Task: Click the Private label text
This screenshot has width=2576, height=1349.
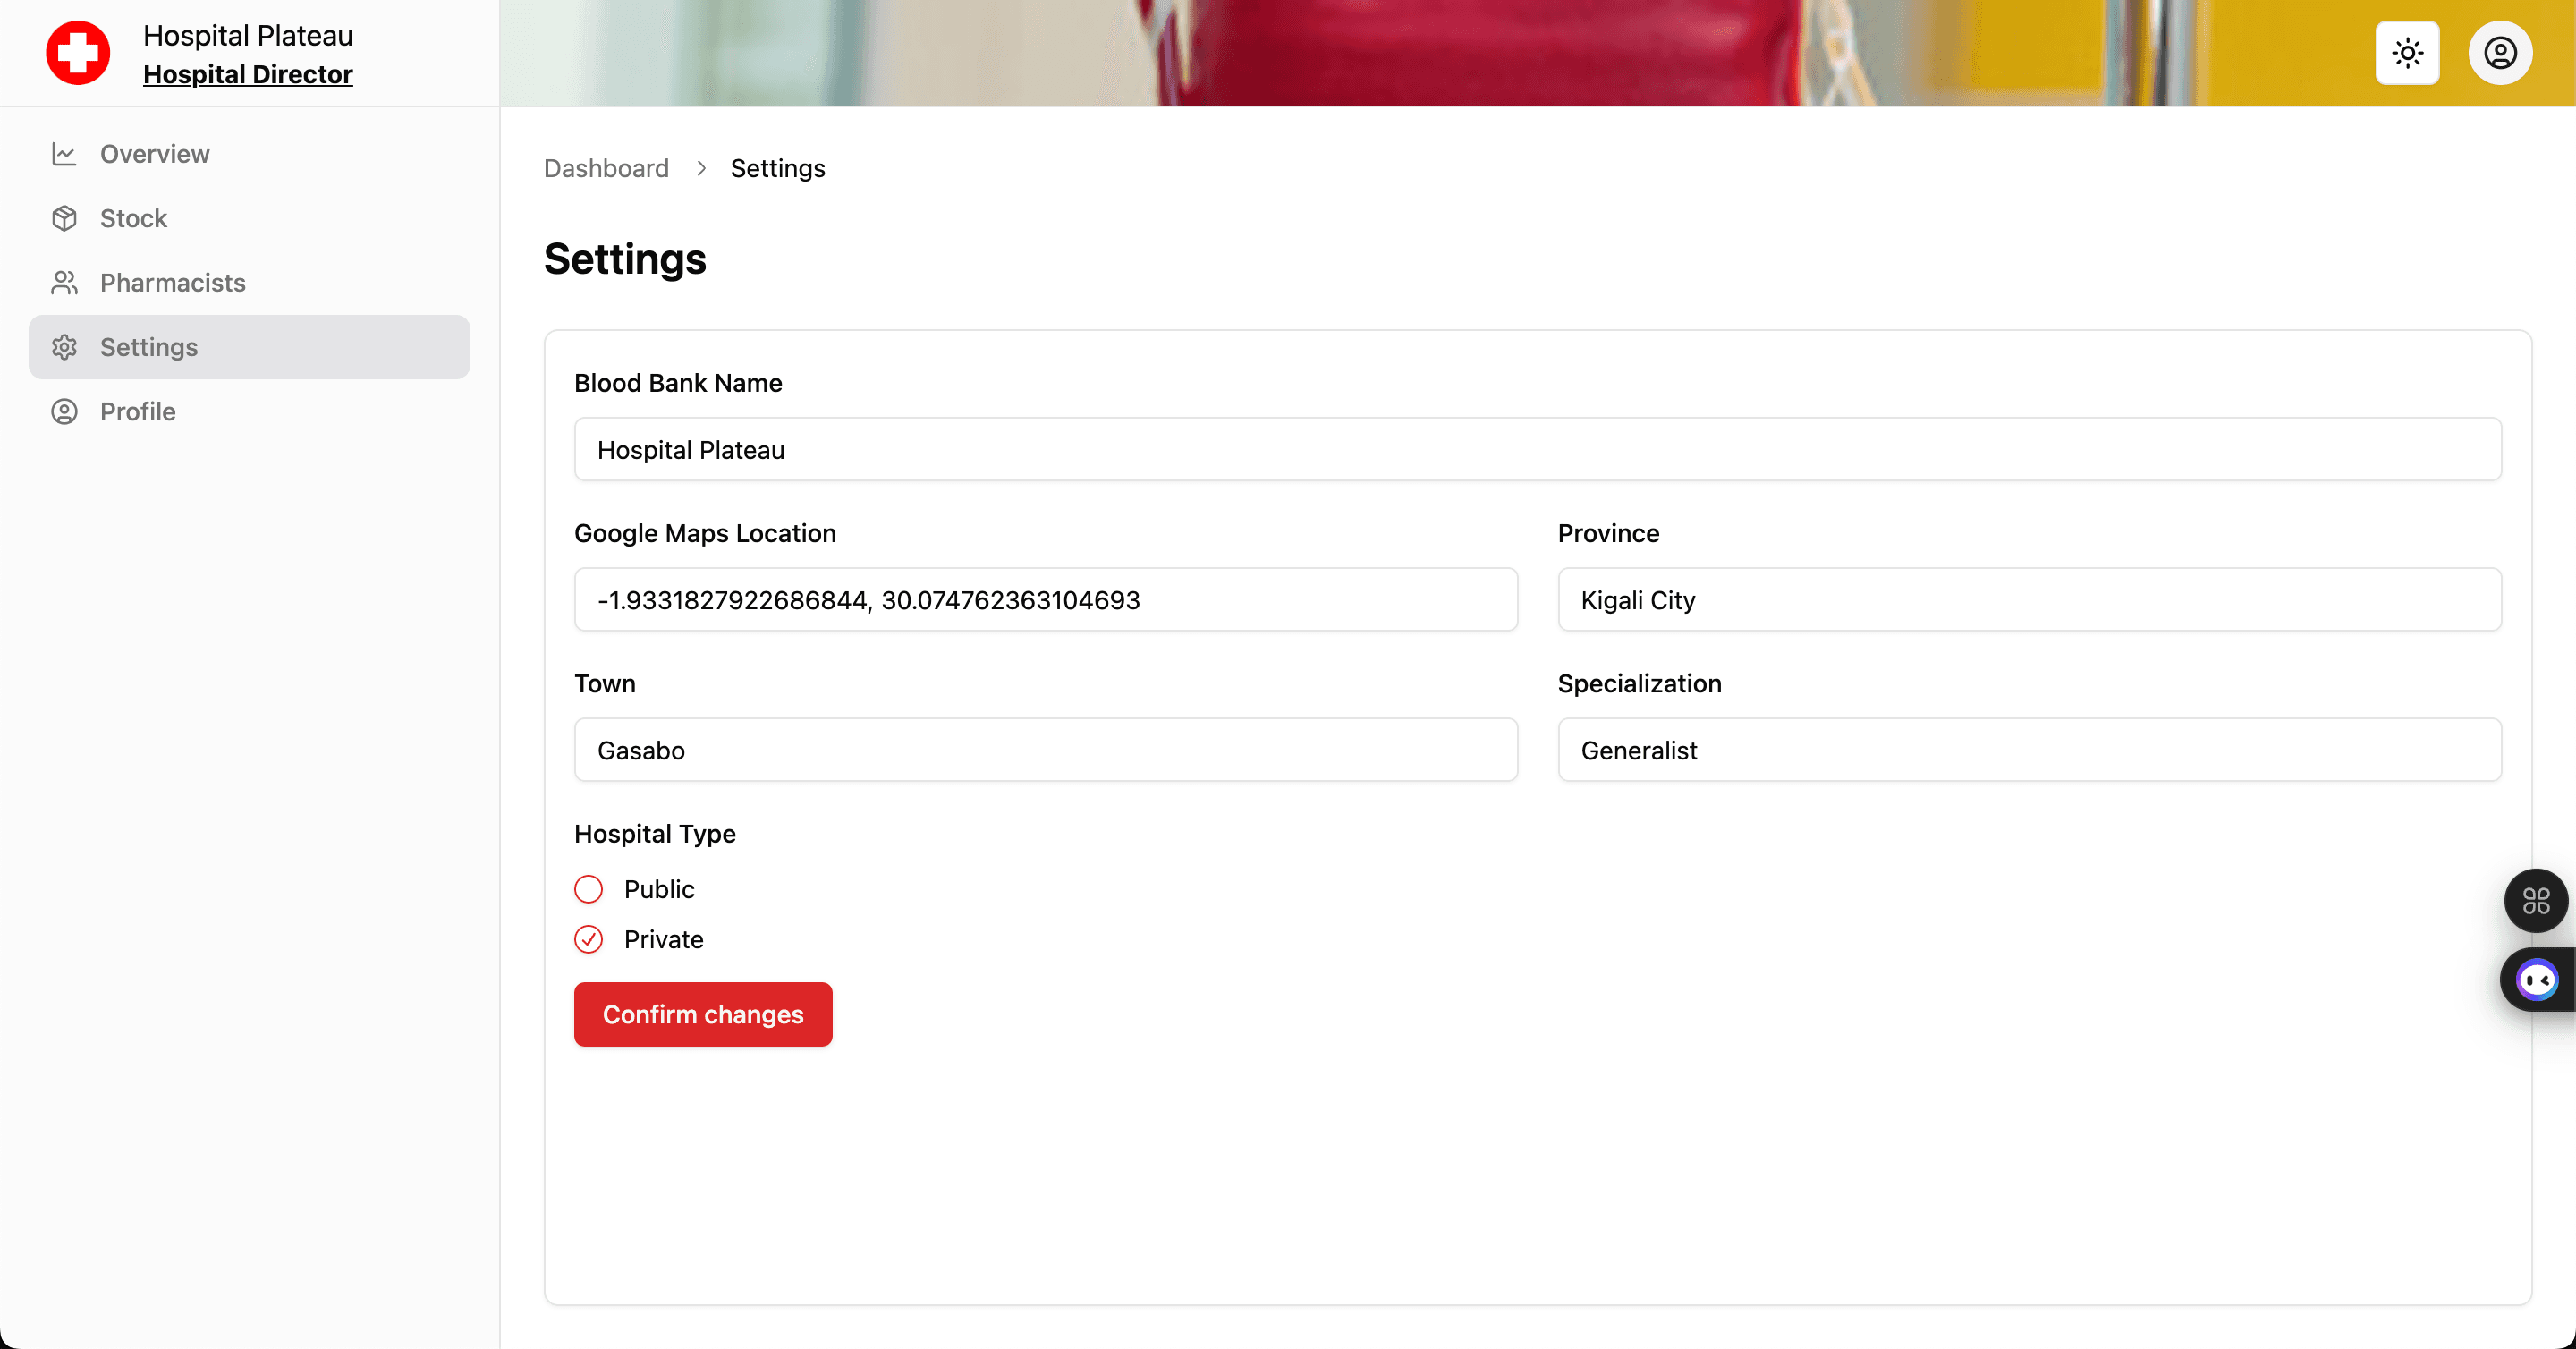Action: [663, 939]
